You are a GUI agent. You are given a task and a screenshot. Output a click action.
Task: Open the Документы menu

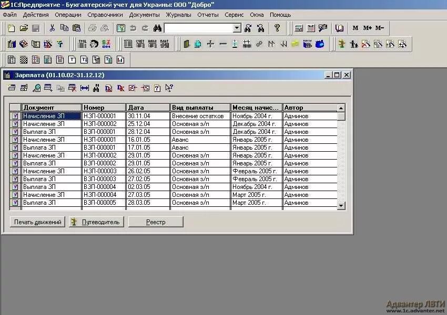coord(144,15)
